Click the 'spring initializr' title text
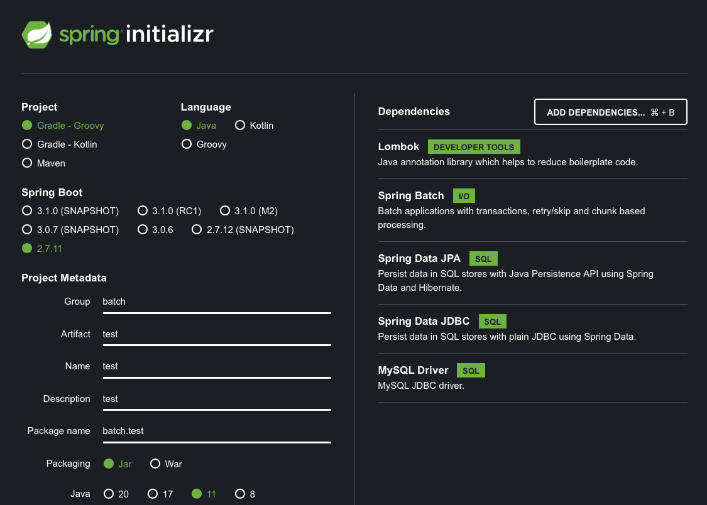The height and width of the screenshot is (505, 707). point(136,35)
